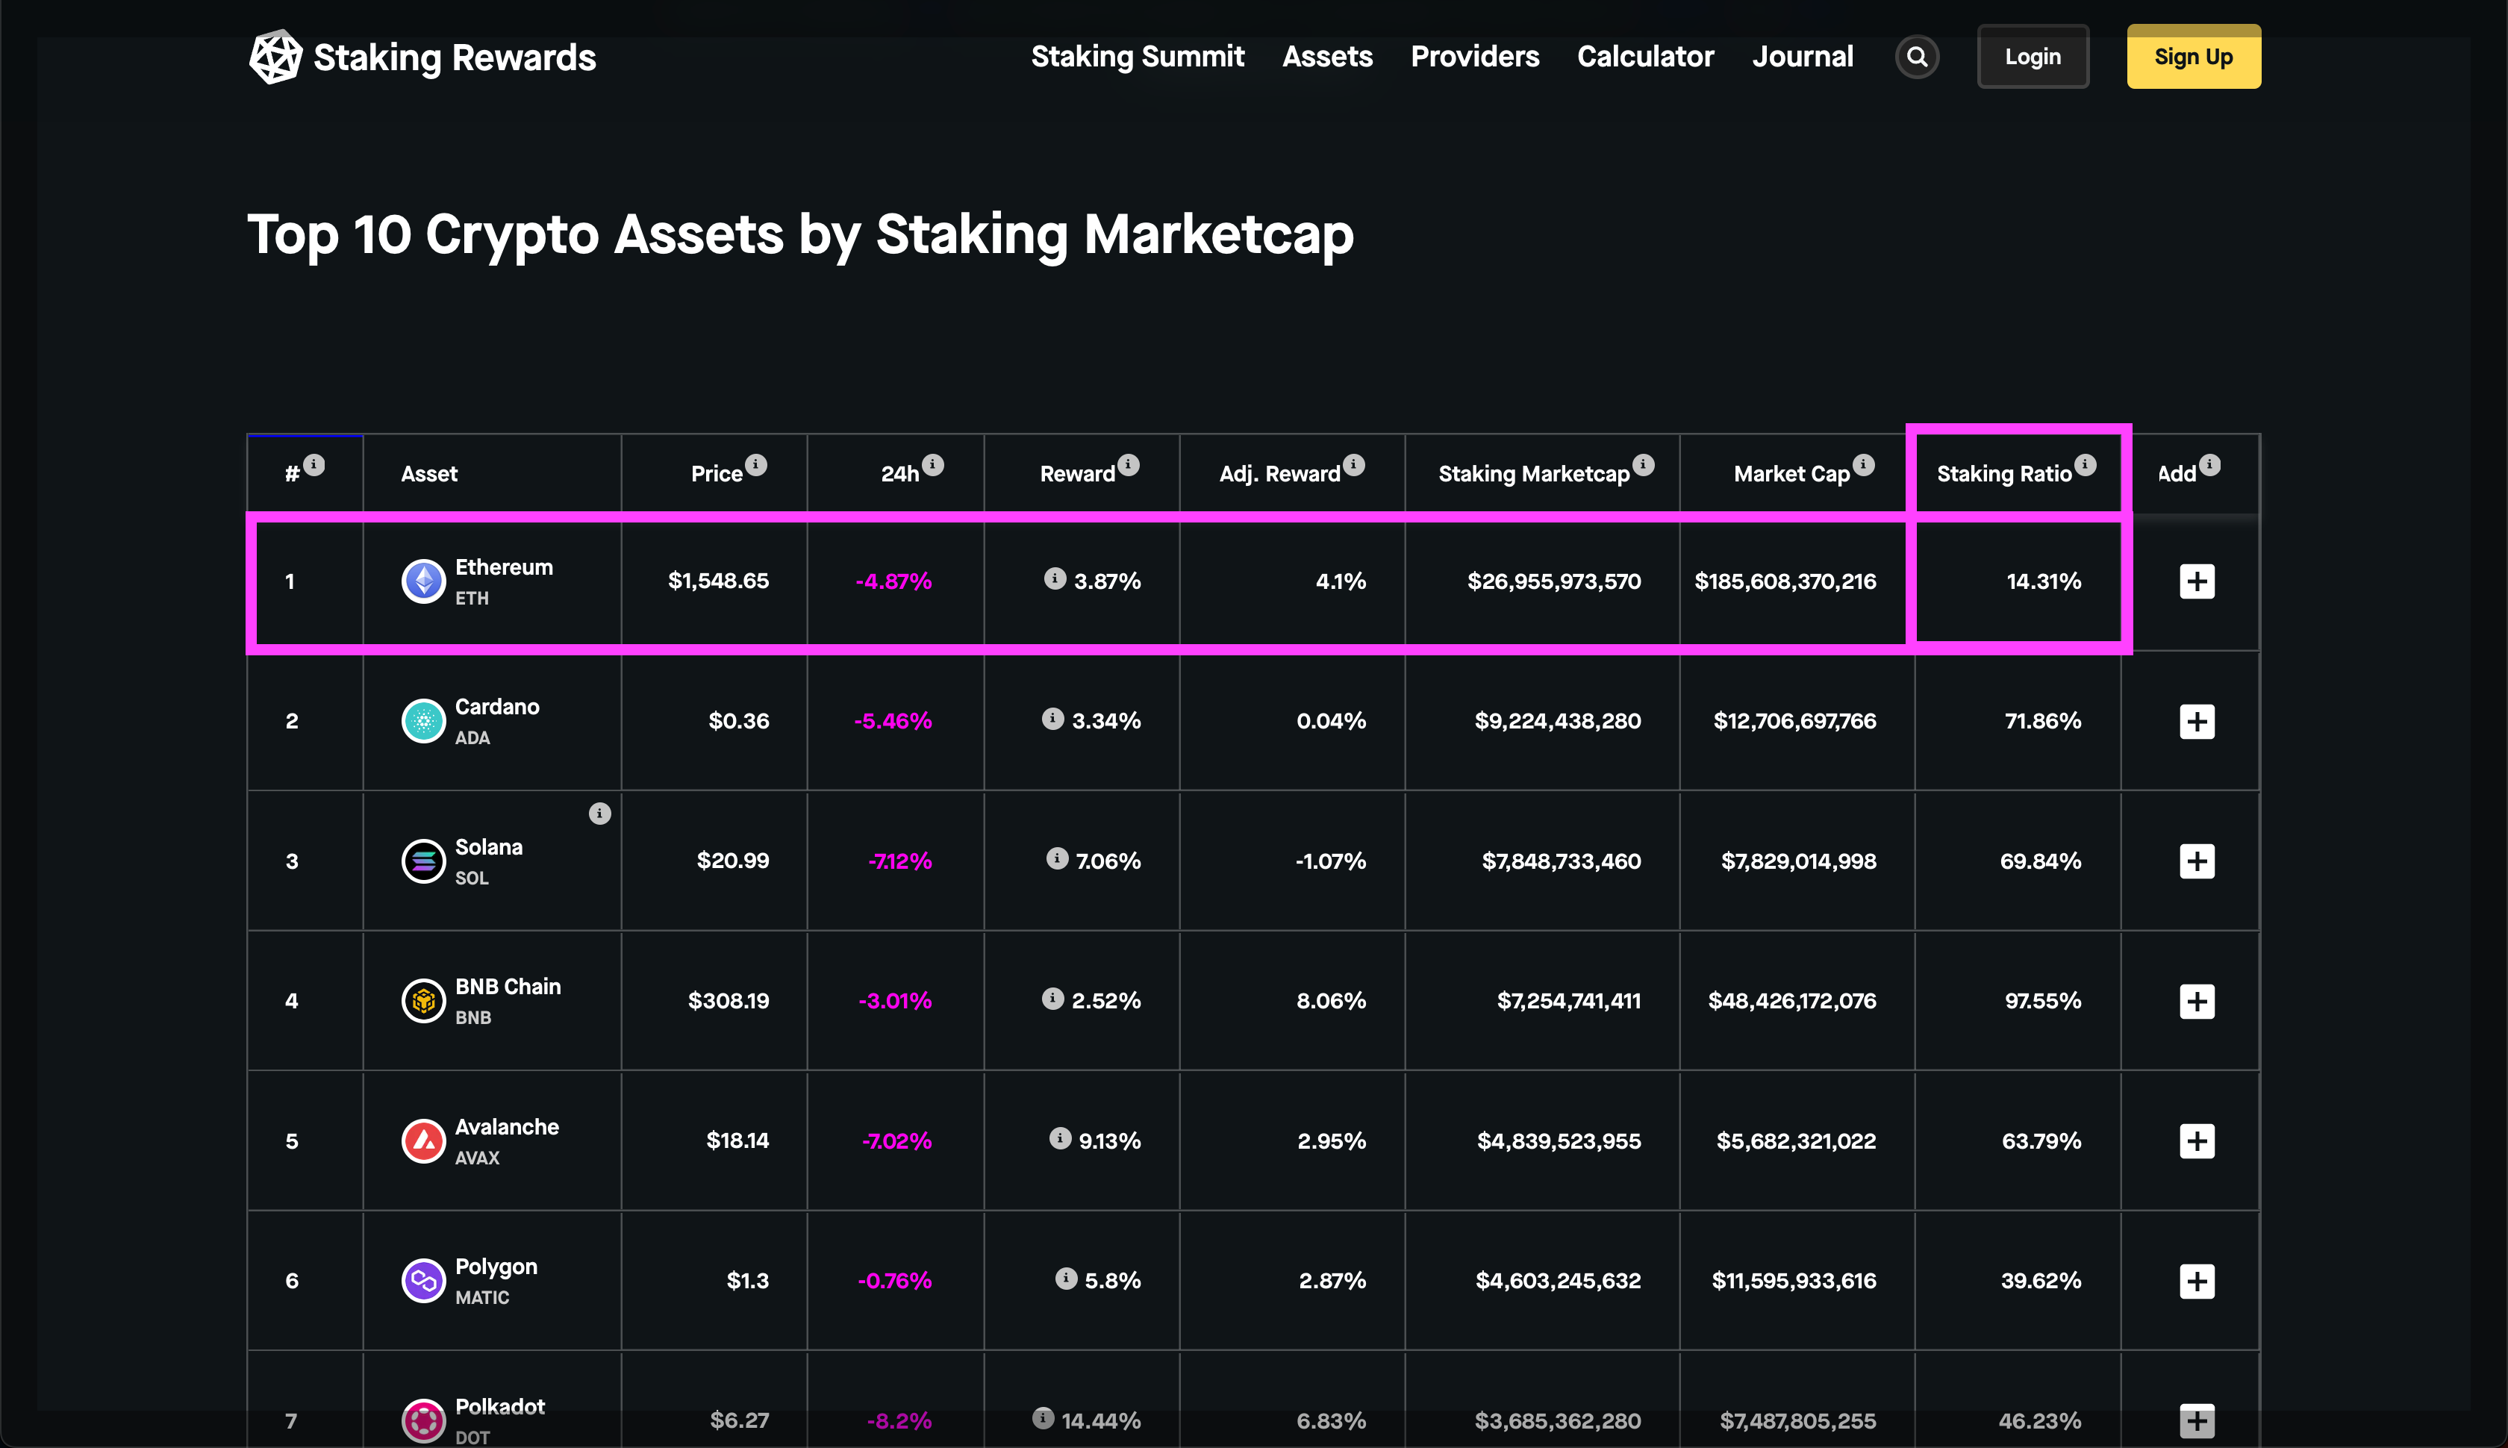
Task: Click info icon beside Staking Ratio header
Action: tap(2084, 464)
